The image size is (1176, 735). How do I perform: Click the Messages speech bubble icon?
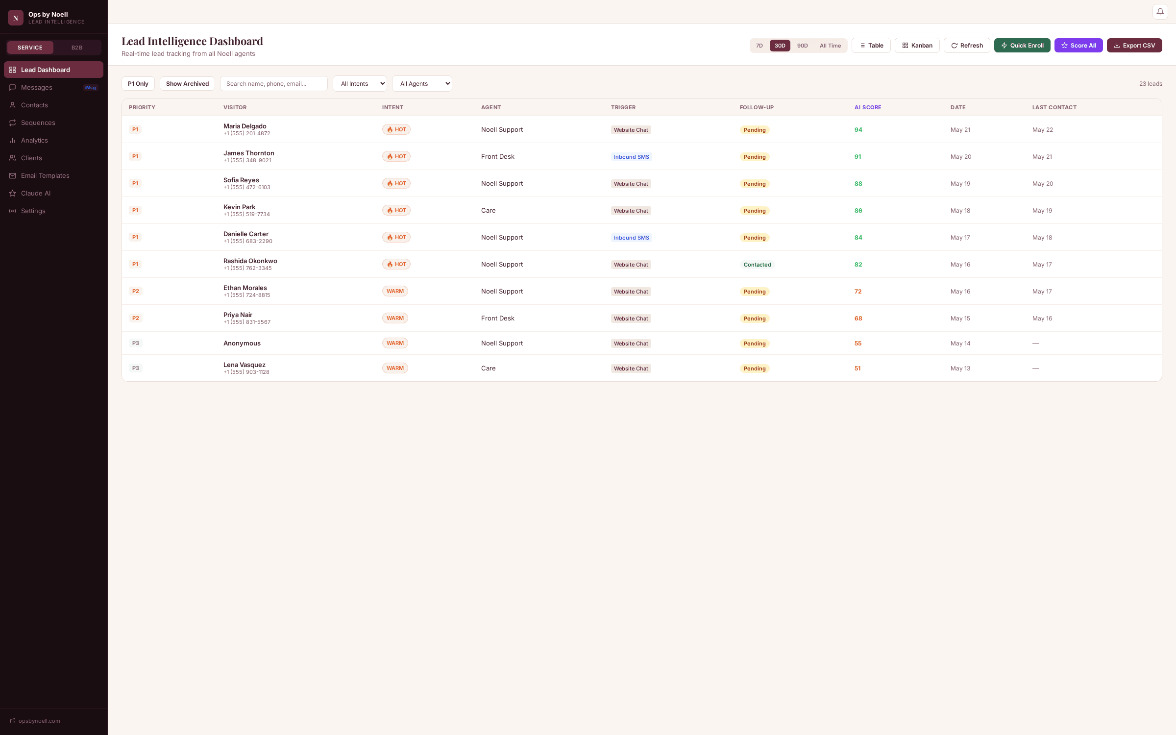(x=13, y=88)
